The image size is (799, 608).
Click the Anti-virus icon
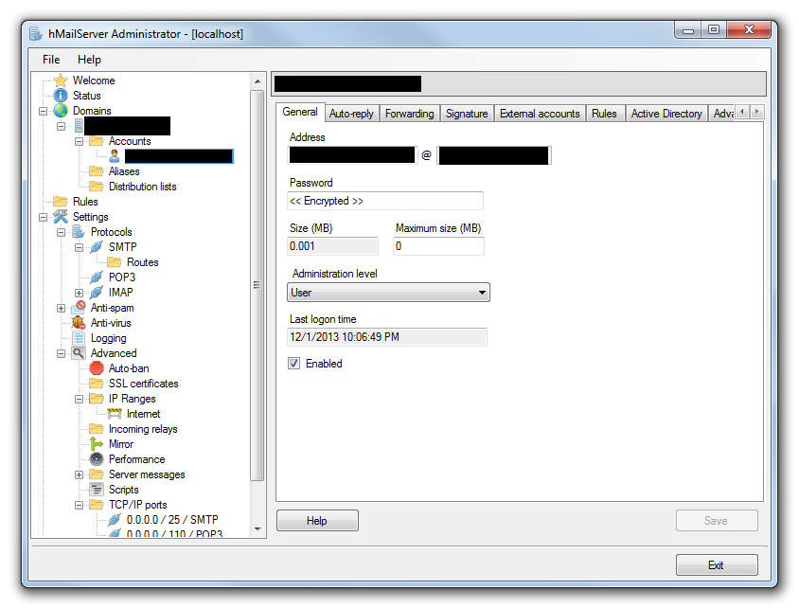pyautogui.click(x=77, y=322)
